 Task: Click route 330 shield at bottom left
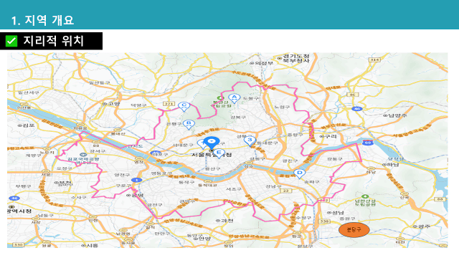(x=19, y=244)
